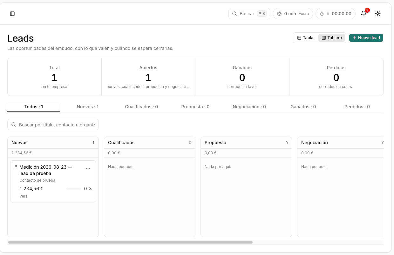Create a new lead with Nuevo lead
This screenshot has height=255, width=394.
366,38
